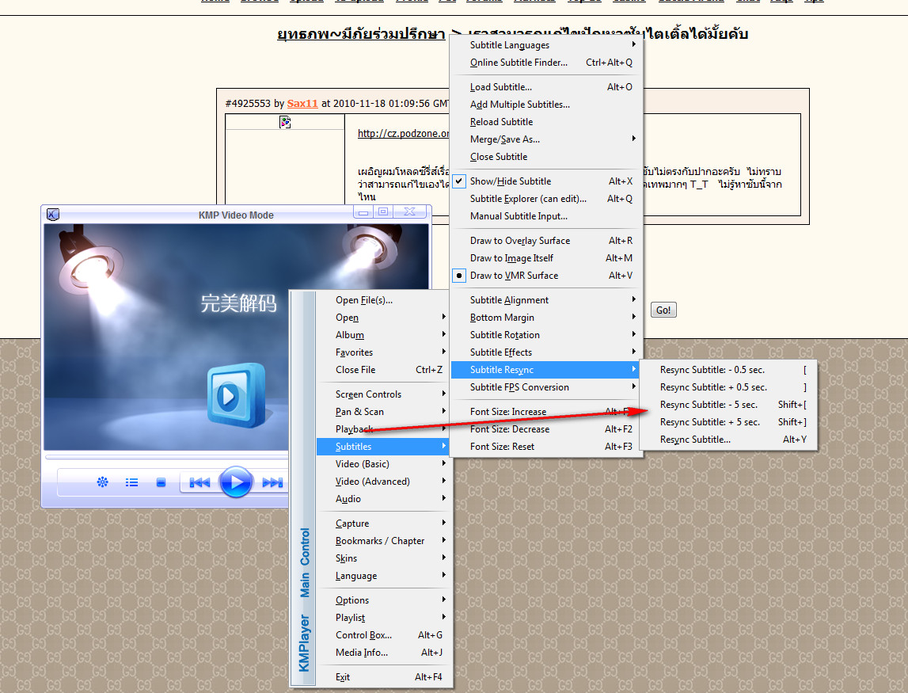
Task: Click the blue play cube logo in video
Action: (x=236, y=395)
